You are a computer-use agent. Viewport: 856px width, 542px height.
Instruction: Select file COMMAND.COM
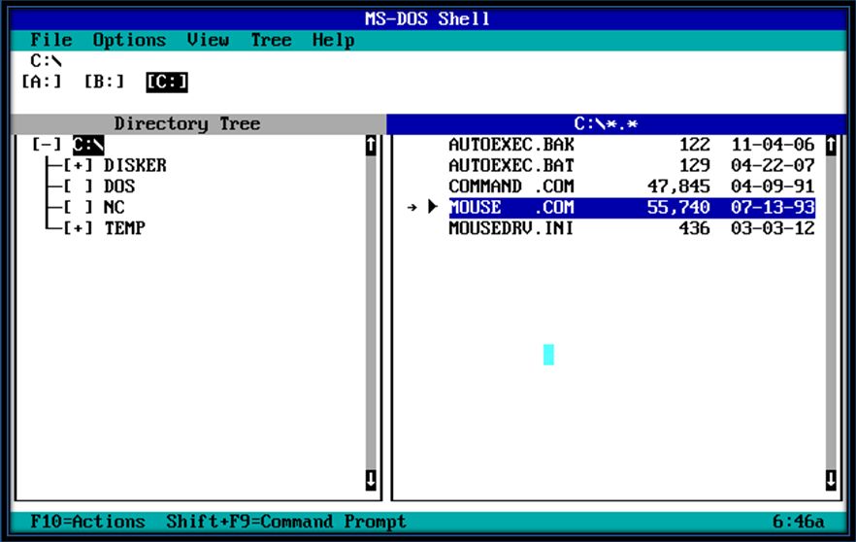point(511,186)
